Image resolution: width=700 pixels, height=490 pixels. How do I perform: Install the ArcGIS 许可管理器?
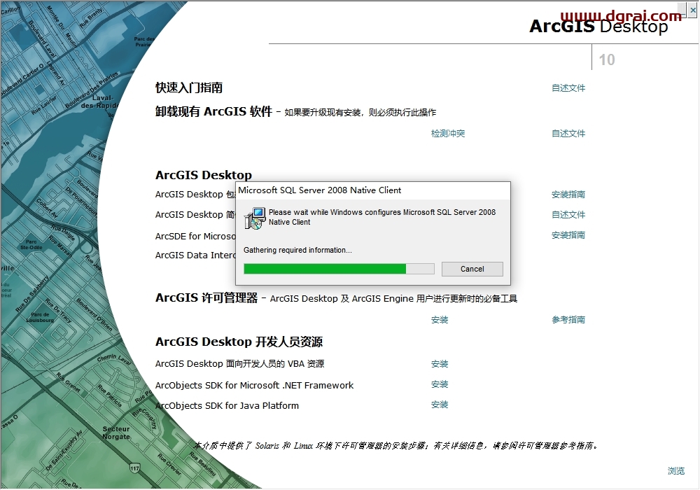[x=440, y=320]
